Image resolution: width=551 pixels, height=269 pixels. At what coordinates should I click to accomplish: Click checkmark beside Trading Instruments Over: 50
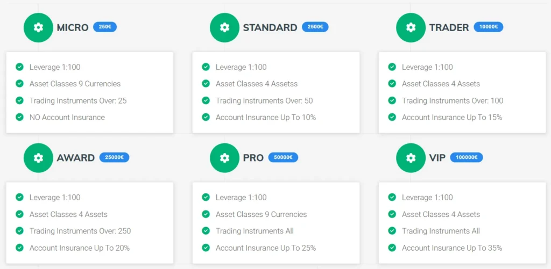(206, 100)
